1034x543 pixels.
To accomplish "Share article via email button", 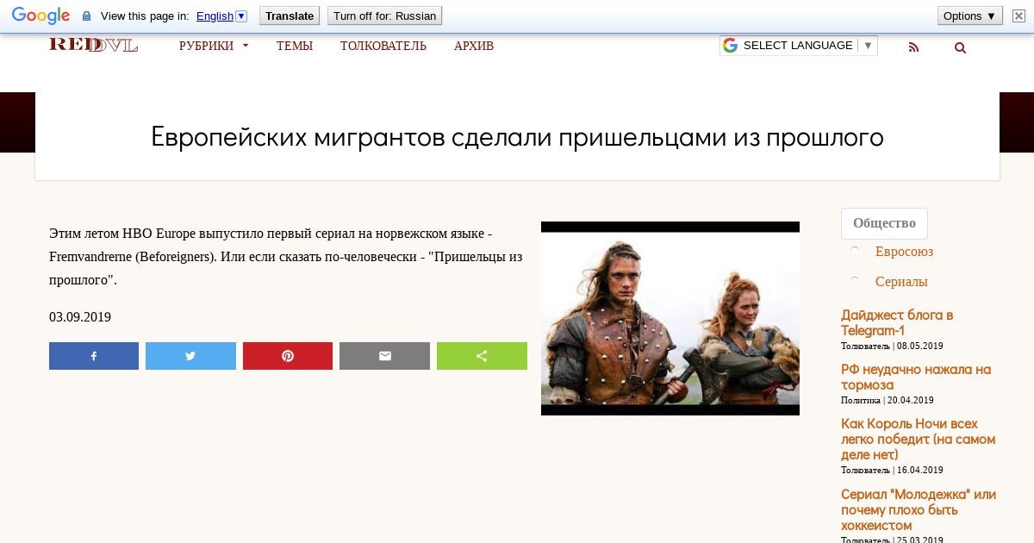I will [x=384, y=356].
